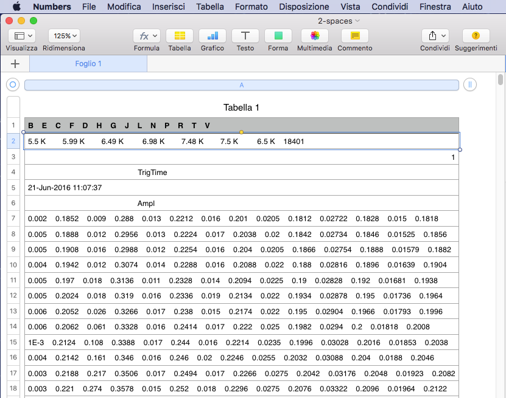The image size is (506, 398).
Task: Expand document title 2-spaces chevron
Action: pyautogui.click(x=357, y=21)
